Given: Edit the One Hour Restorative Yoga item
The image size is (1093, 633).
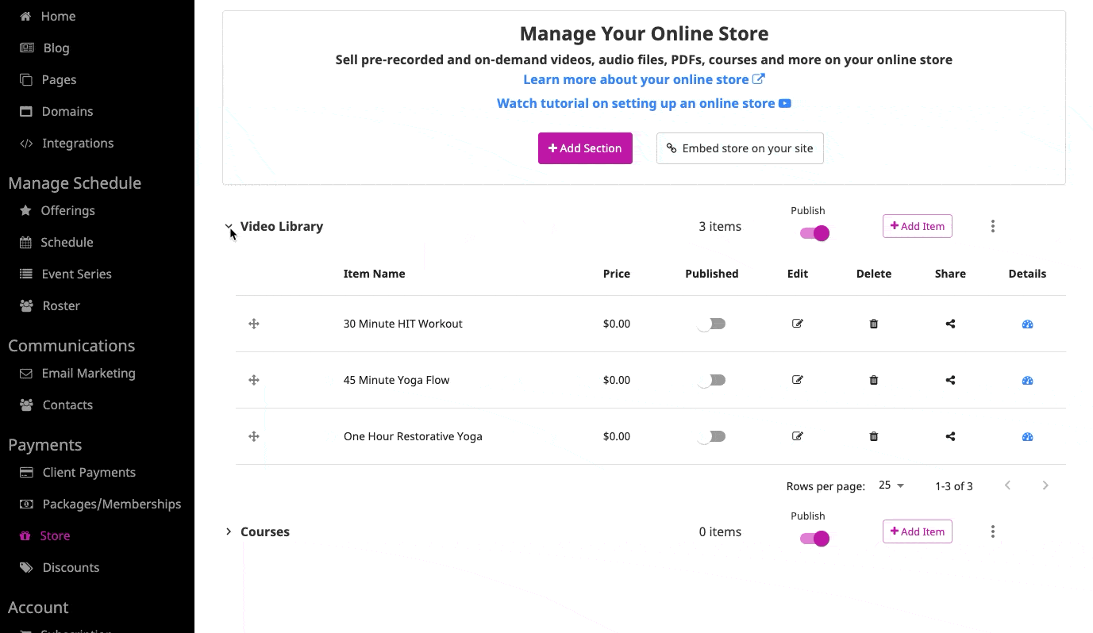Looking at the screenshot, I should (798, 436).
